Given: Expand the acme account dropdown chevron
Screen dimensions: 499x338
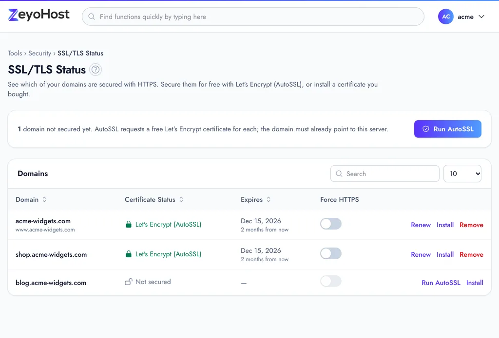Looking at the screenshot, I should [481, 17].
